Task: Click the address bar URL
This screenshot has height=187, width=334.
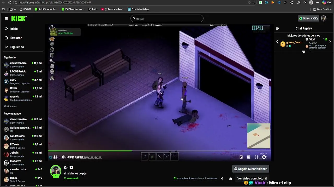Action: [55, 3]
